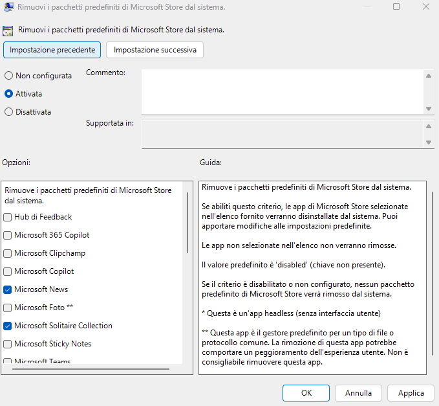
Task: Select the Disattivata radio button
Action: [9, 112]
